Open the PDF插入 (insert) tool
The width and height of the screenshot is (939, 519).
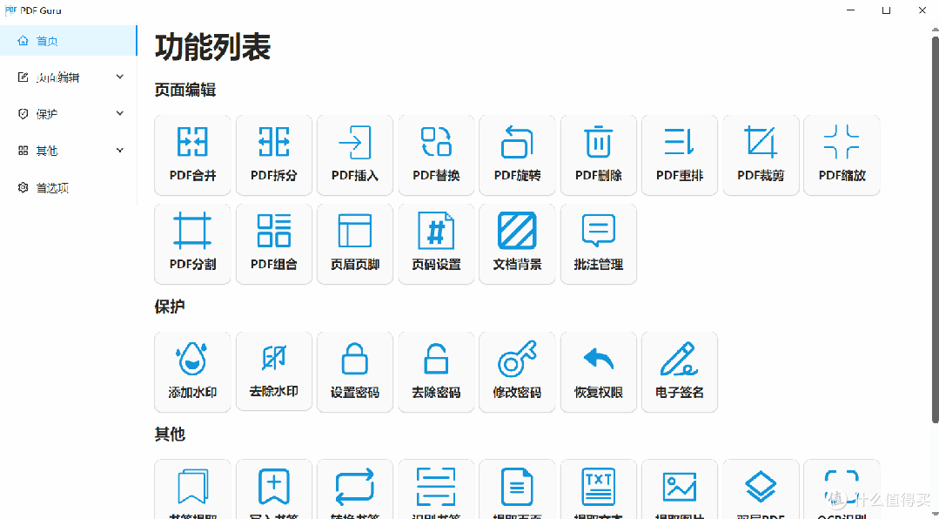[x=354, y=155]
